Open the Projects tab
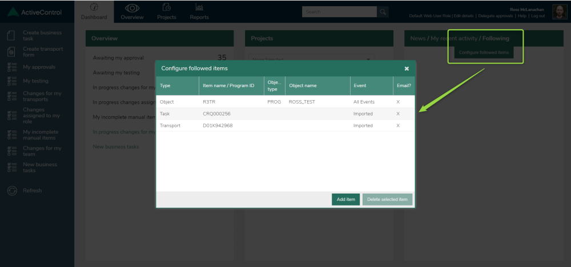Viewport: 571px width, 267px height. (167, 11)
